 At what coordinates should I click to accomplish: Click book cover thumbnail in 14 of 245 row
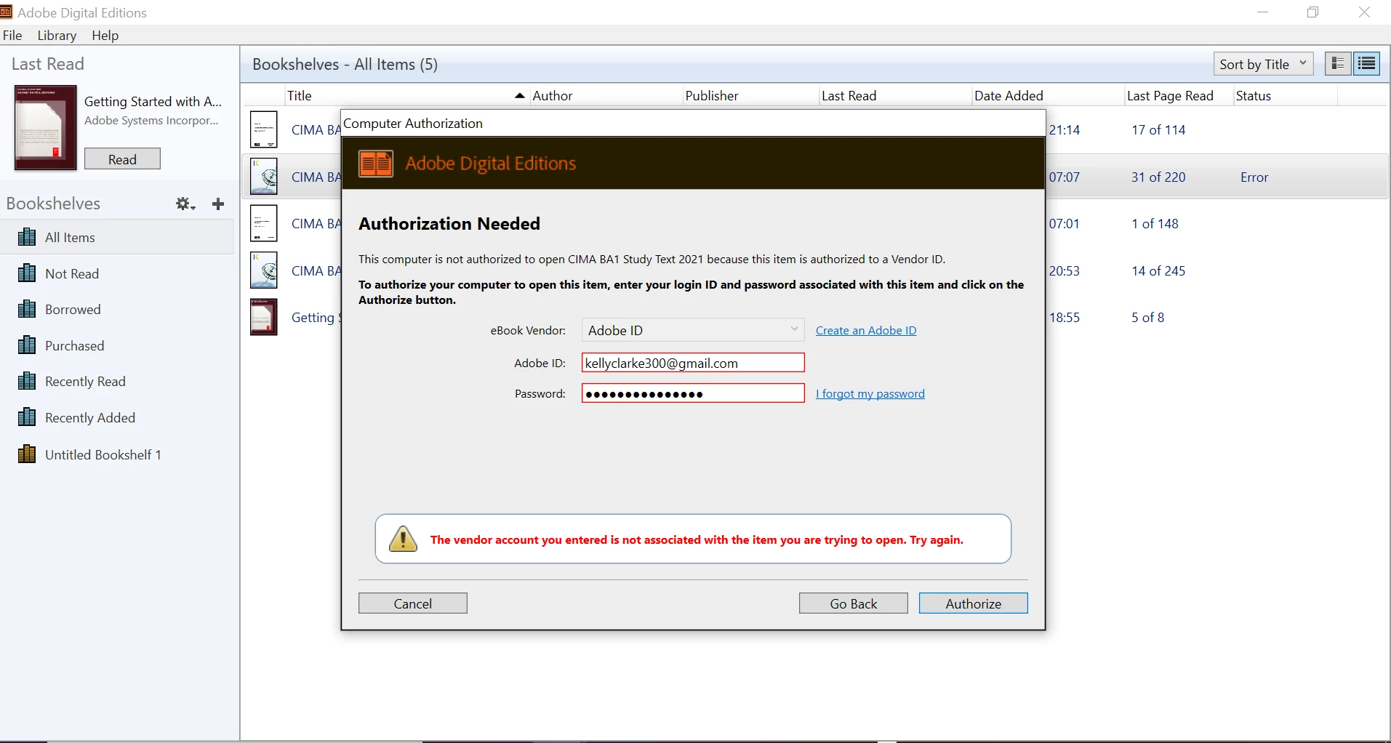coord(264,270)
